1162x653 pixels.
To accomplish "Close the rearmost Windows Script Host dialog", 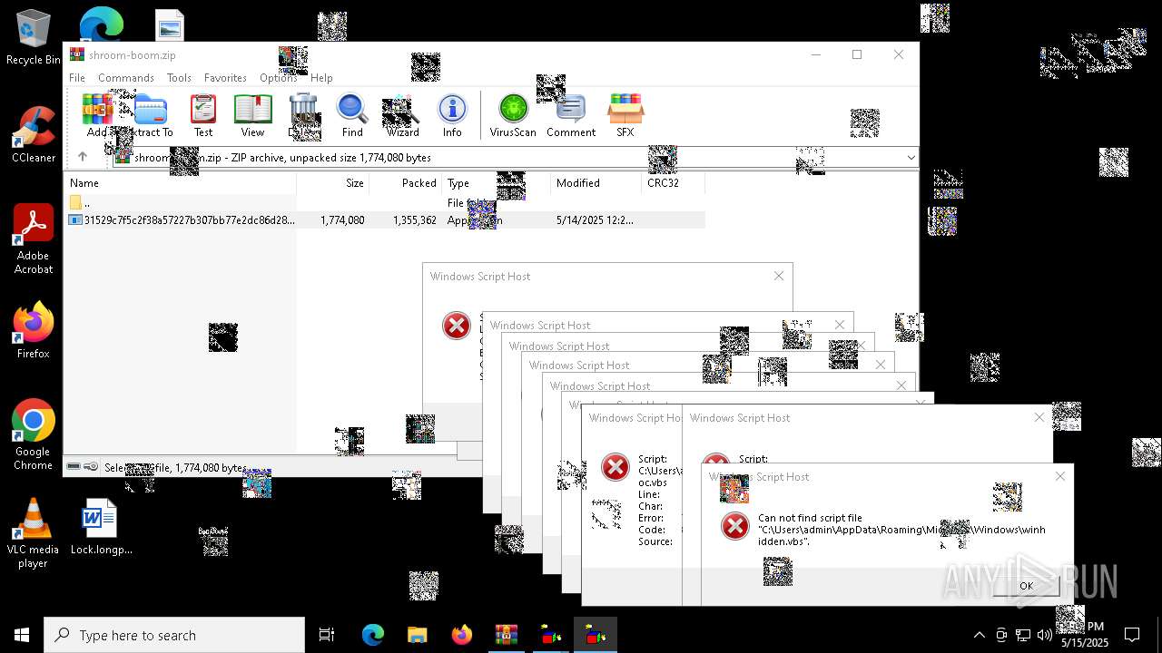I will [778, 276].
